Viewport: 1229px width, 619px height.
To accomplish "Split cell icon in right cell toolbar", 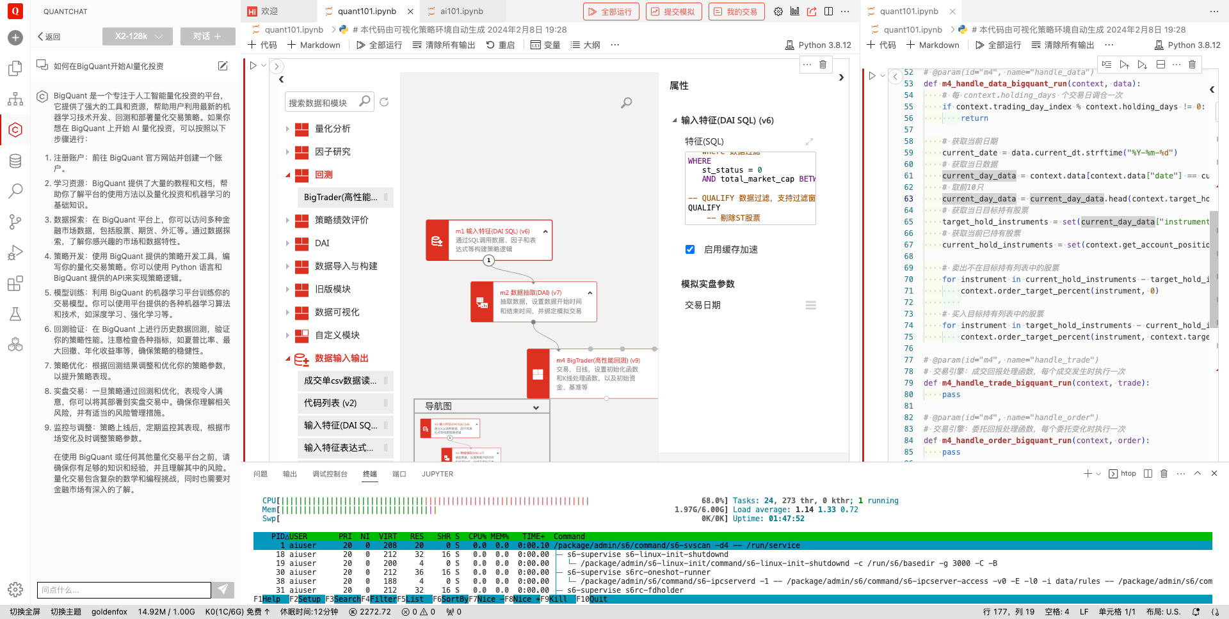I will (x=1161, y=65).
